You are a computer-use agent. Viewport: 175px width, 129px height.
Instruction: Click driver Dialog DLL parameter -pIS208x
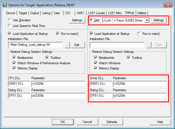(140, 96)
